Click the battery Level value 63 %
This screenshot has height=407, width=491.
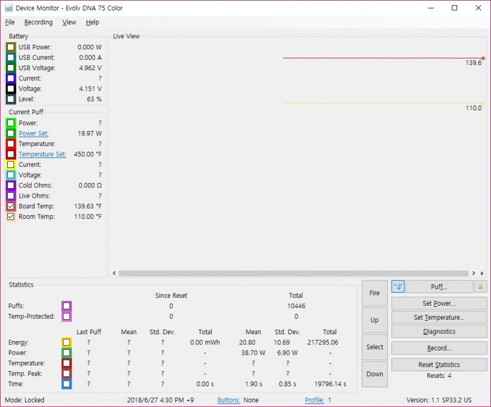pyautogui.click(x=94, y=99)
